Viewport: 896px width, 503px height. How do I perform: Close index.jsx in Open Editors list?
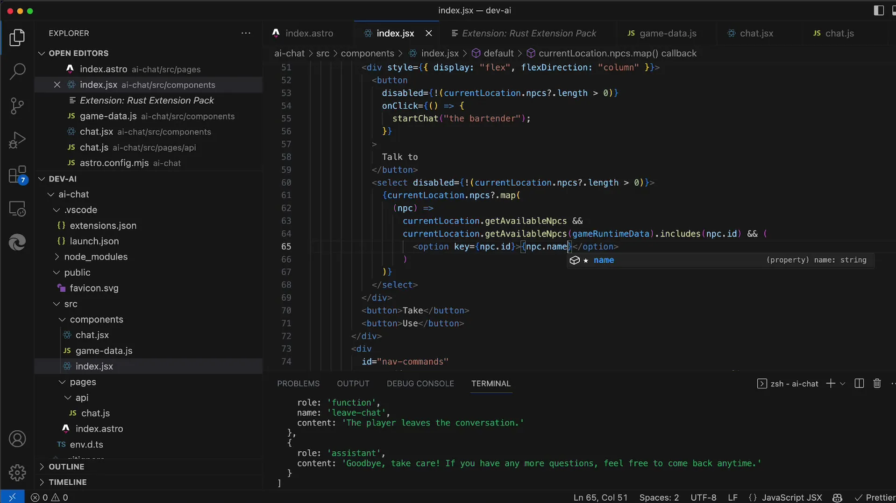[x=57, y=84]
